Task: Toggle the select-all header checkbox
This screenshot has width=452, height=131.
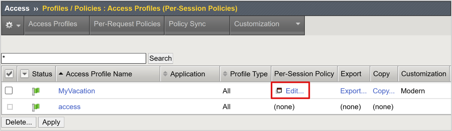Action: (9, 74)
